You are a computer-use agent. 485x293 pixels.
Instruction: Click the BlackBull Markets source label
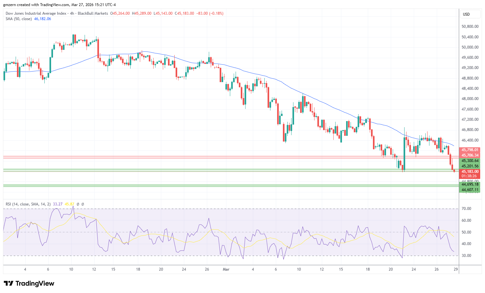point(93,13)
